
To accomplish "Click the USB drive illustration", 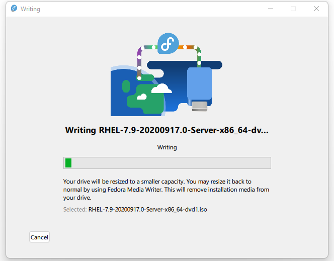I will click(199, 89).
